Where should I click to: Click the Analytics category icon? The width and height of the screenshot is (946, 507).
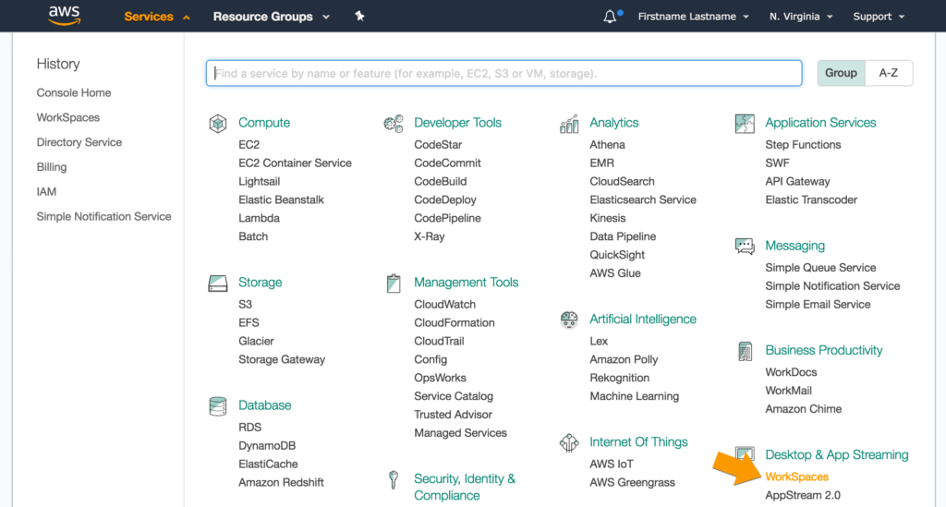coord(569,124)
